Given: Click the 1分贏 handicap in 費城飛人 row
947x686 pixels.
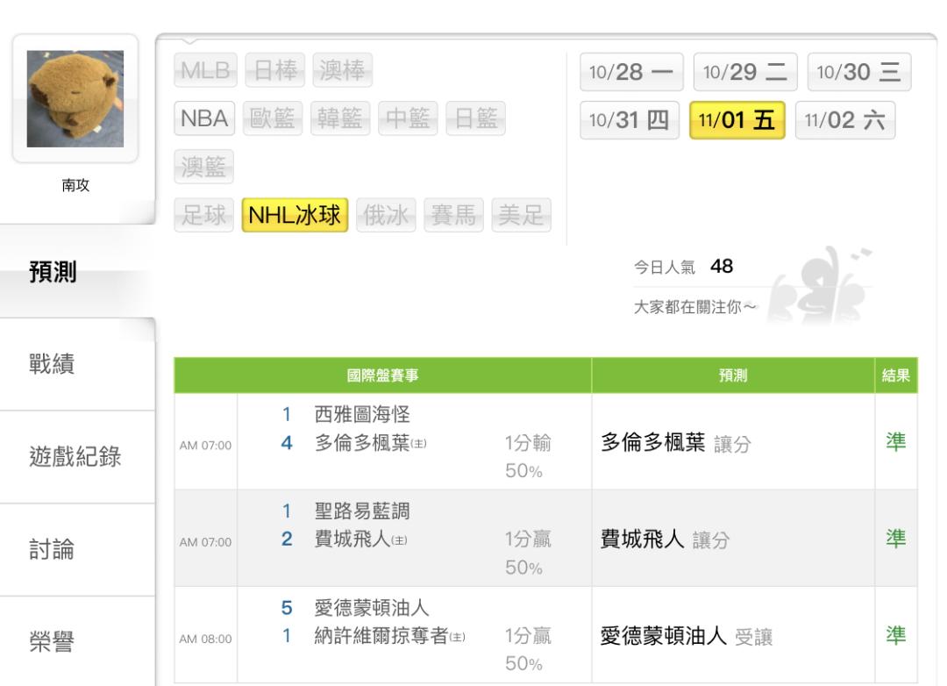Looking at the screenshot, I should [x=528, y=539].
